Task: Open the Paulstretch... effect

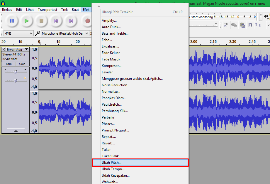Action: click(140, 104)
